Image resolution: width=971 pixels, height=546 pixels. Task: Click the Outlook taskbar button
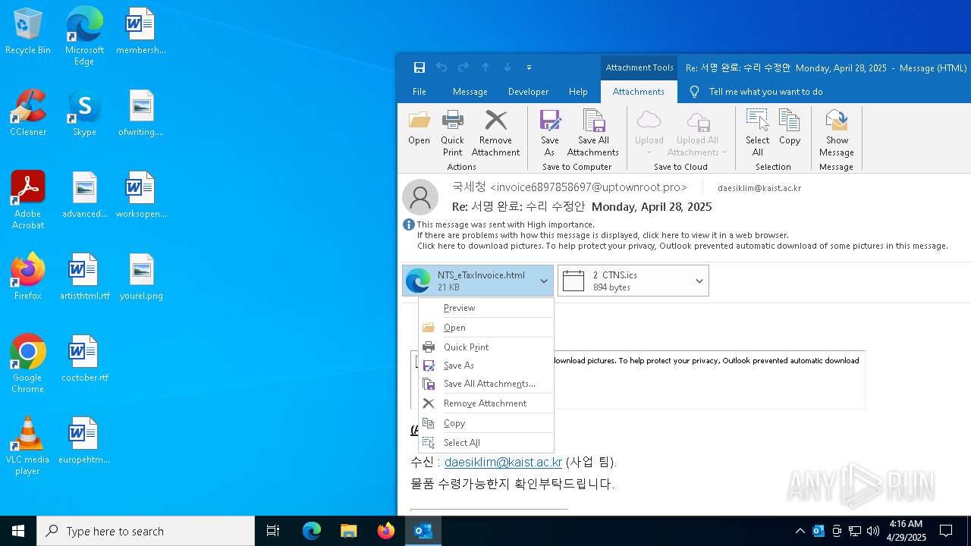coord(423,531)
